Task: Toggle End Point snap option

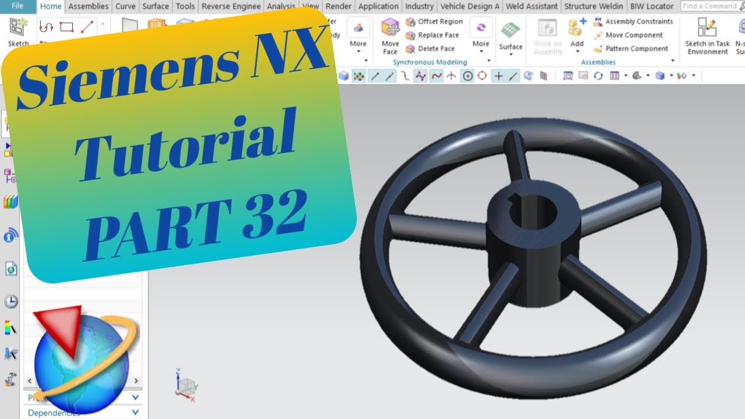Action: pyautogui.click(x=376, y=76)
